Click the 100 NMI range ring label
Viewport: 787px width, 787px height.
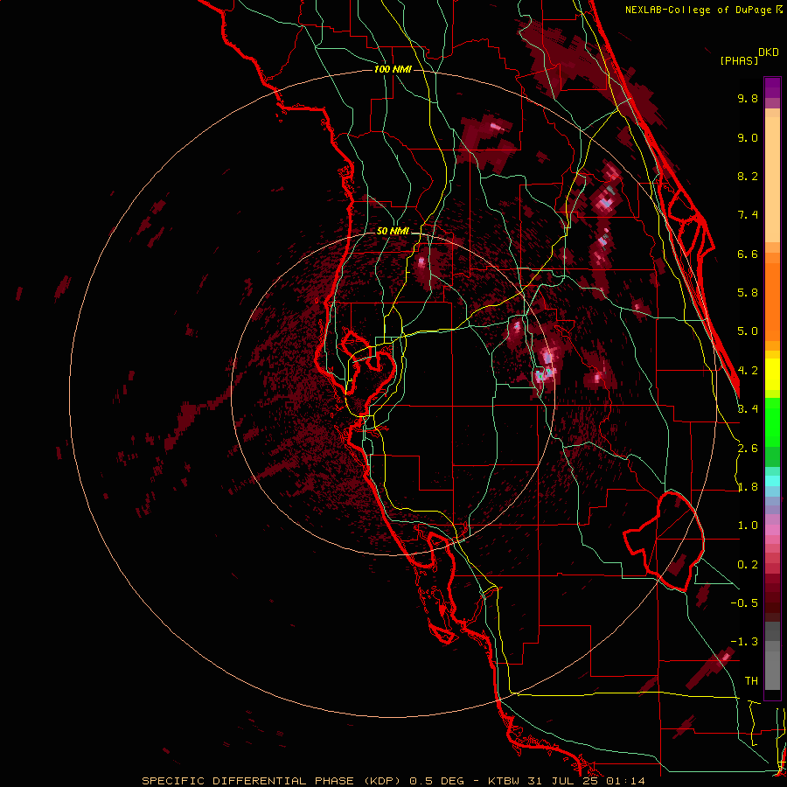(393, 69)
